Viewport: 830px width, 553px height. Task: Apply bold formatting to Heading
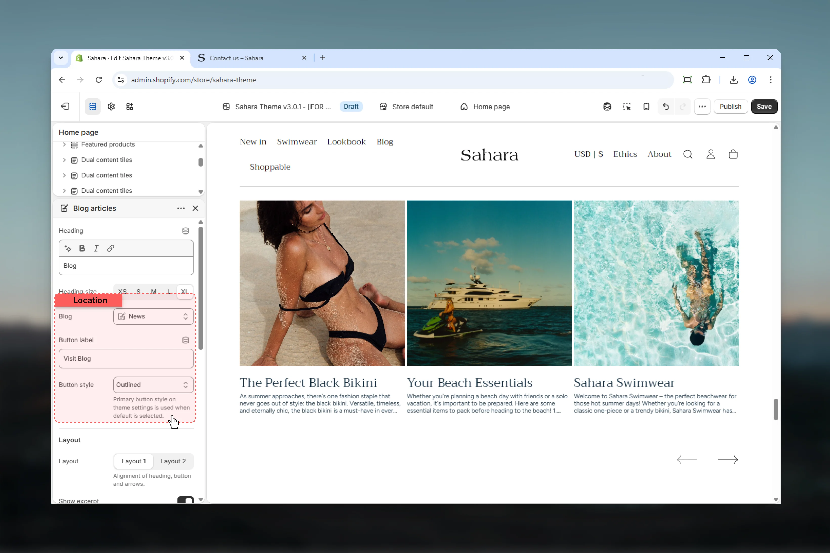82,248
